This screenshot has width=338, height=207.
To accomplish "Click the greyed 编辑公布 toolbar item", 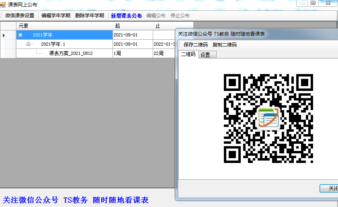I will click(x=156, y=16).
